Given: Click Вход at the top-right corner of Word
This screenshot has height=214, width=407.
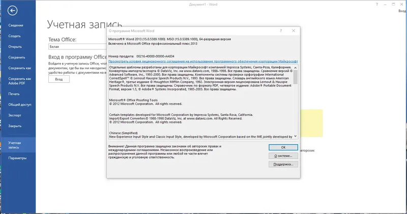Looking at the screenshot, I should coord(402,11).
